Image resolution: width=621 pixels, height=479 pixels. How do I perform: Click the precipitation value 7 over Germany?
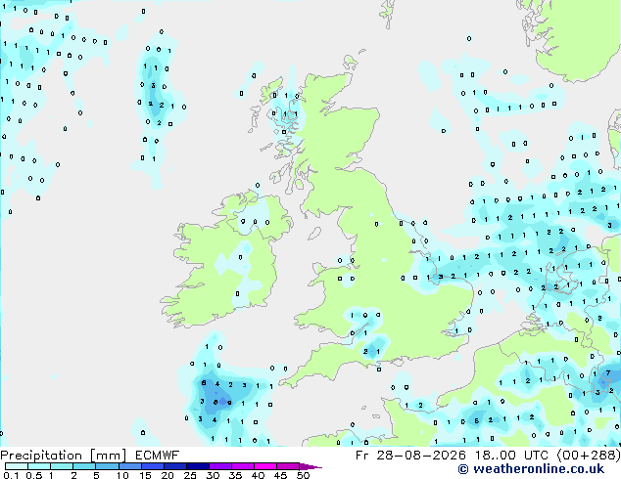pos(608,373)
